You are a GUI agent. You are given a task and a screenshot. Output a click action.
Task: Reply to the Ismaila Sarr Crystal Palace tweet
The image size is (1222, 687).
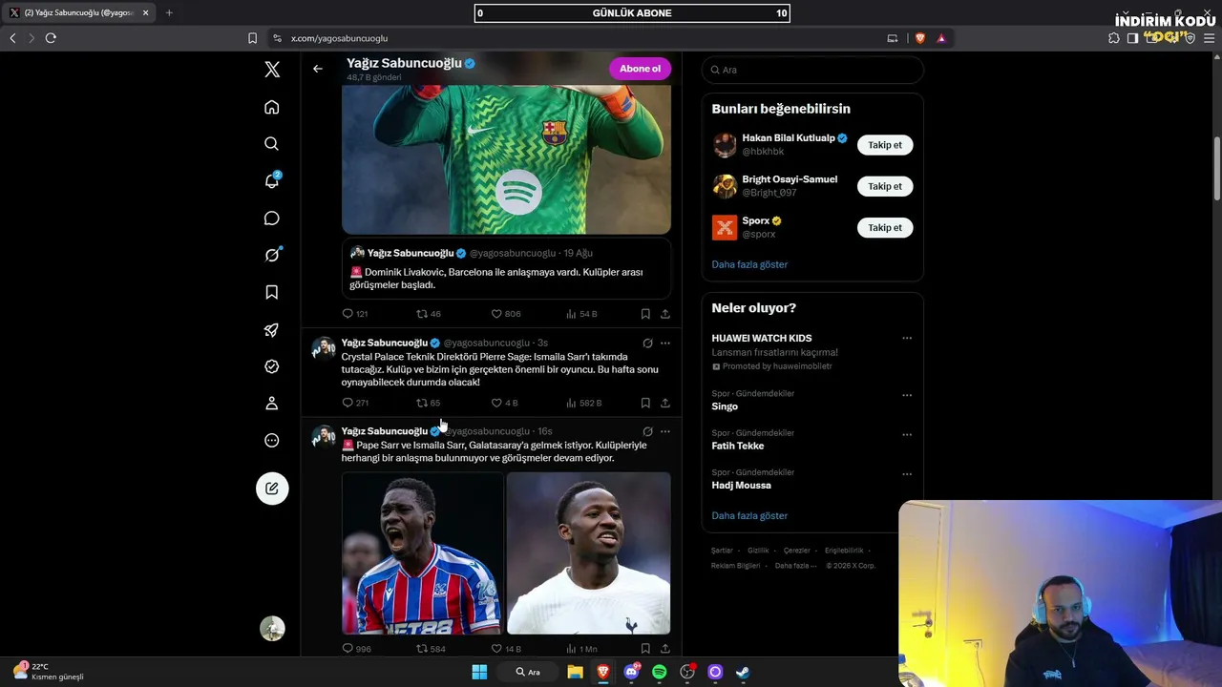click(355, 403)
